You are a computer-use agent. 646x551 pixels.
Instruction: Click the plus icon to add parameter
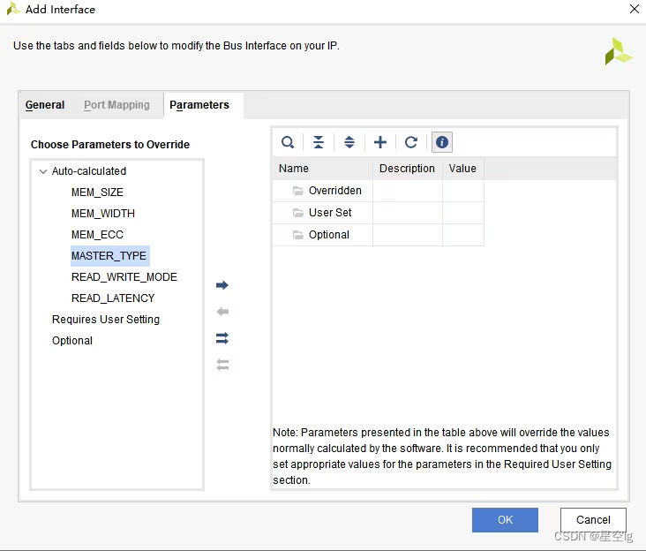(x=380, y=142)
